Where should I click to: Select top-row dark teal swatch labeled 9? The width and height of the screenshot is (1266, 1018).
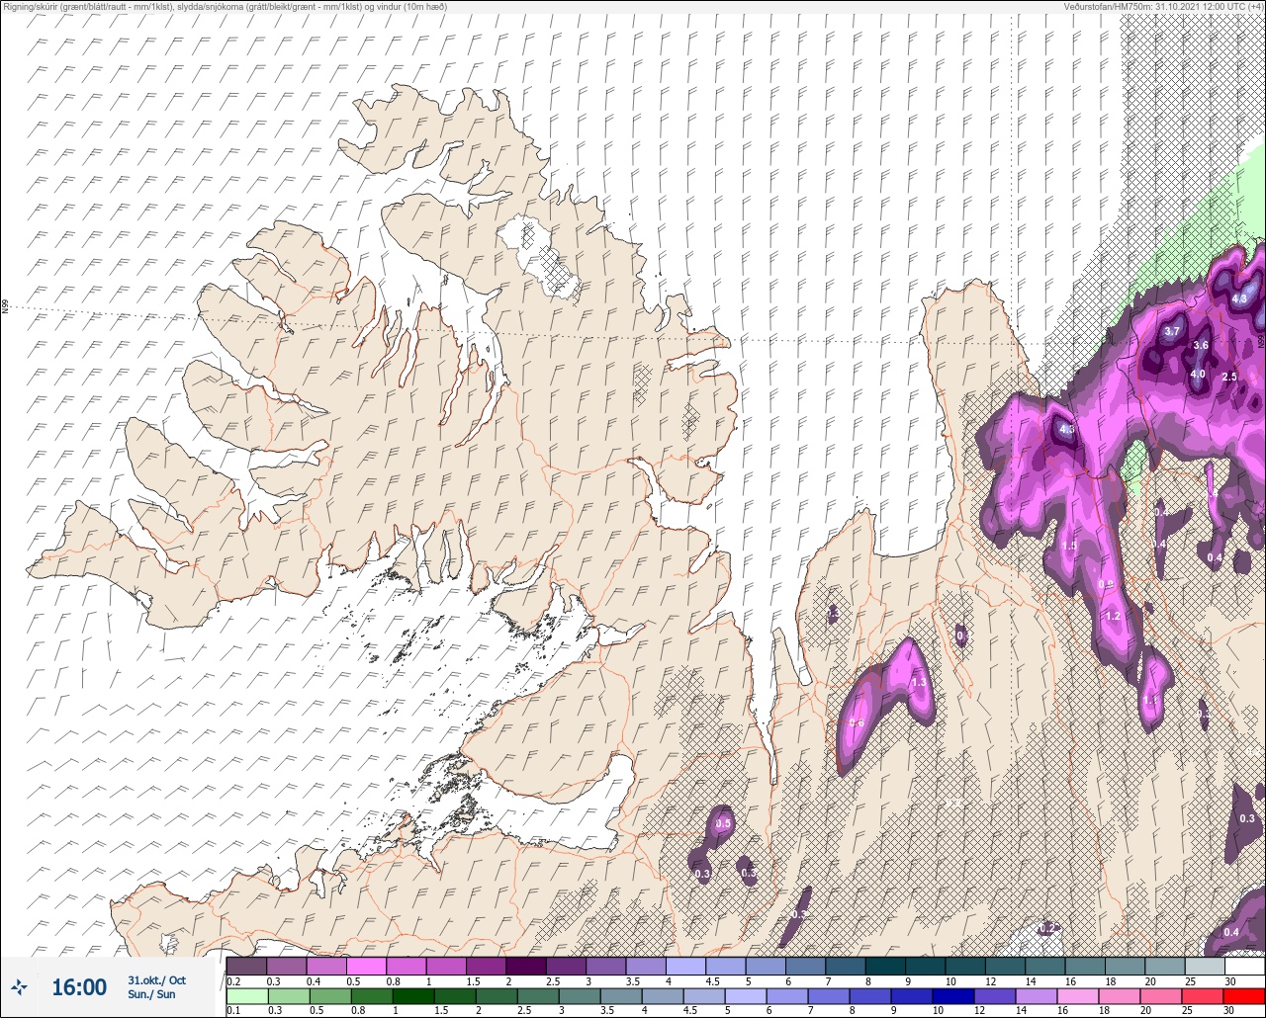(925, 966)
